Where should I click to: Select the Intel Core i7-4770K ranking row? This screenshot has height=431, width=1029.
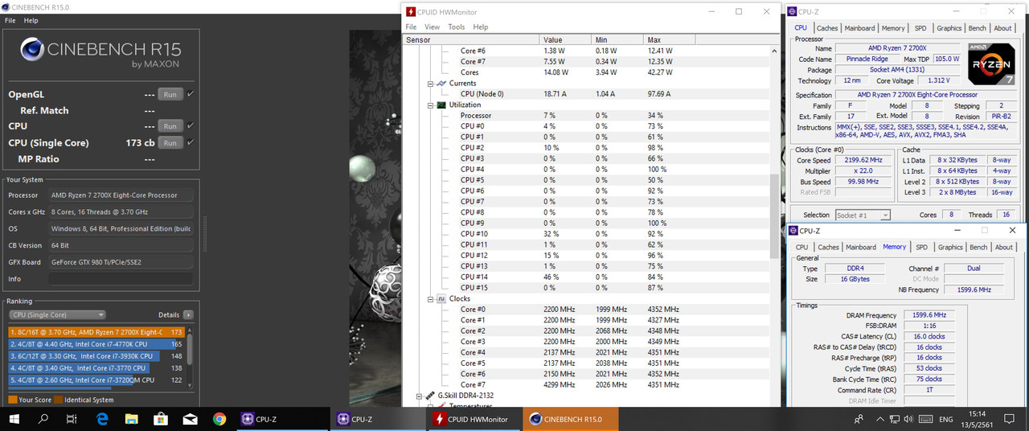96,343
